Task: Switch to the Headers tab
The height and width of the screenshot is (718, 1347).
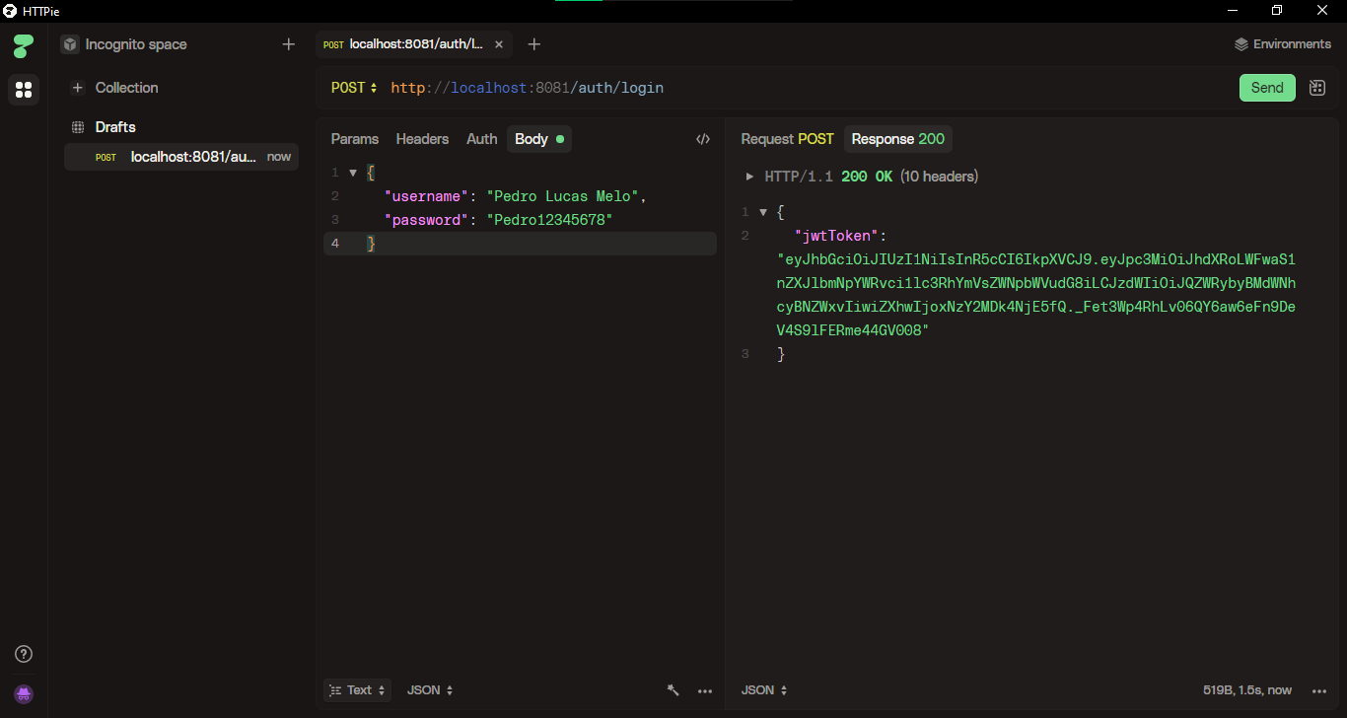Action: coord(422,139)
